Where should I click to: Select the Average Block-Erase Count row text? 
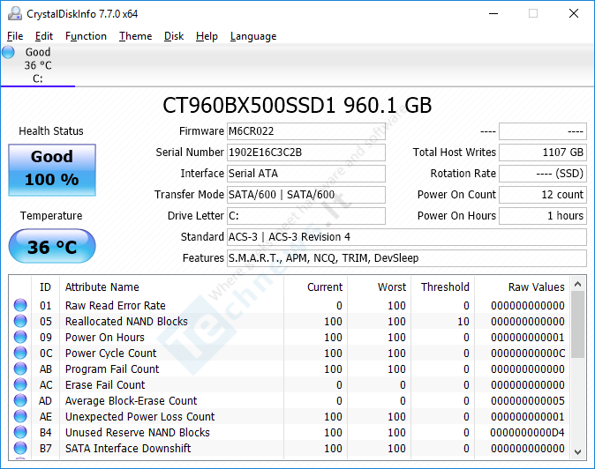coord(132,401)
